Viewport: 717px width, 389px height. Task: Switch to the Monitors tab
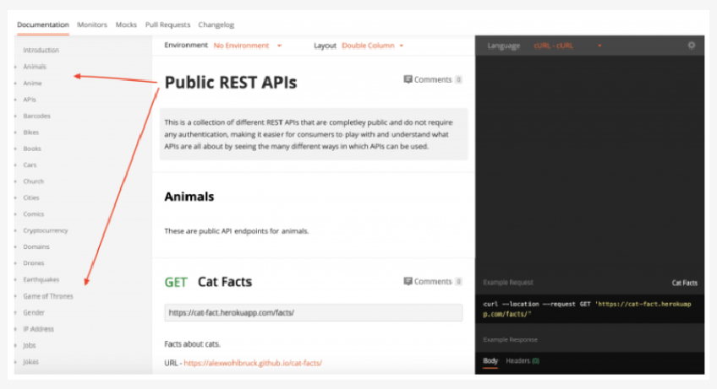[x=92, y=25]
